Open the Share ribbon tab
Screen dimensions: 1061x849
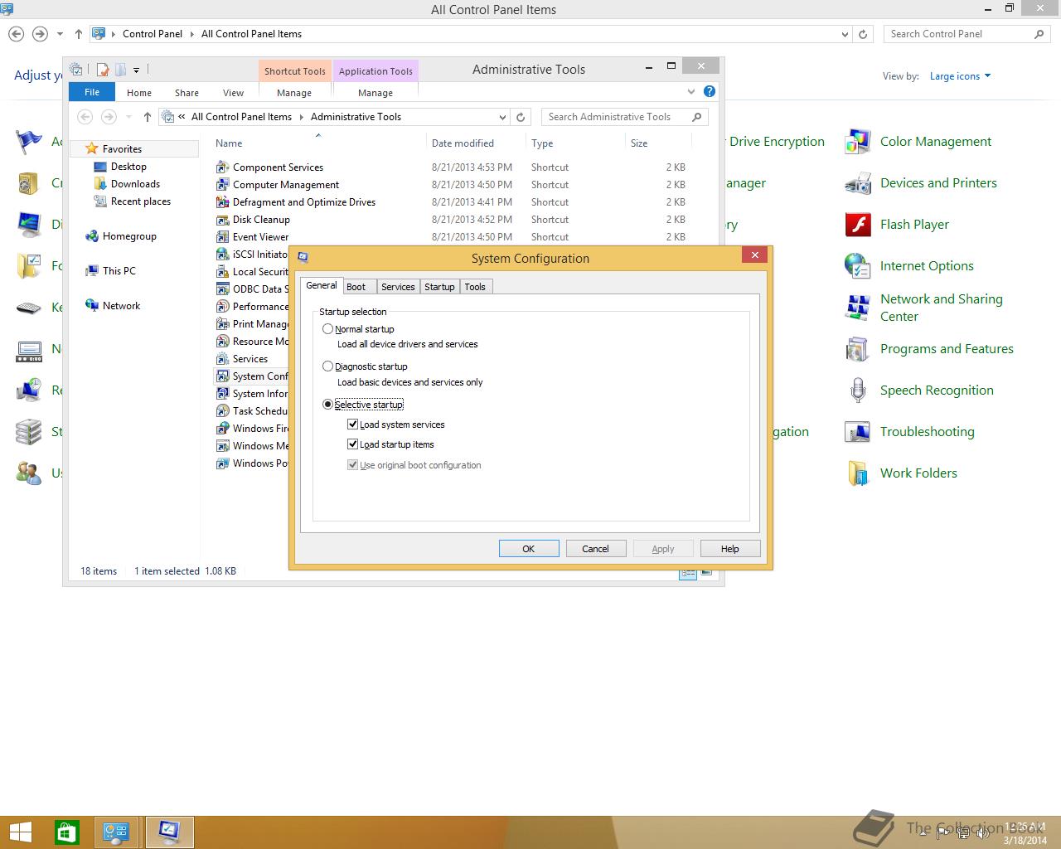(187, 93)
